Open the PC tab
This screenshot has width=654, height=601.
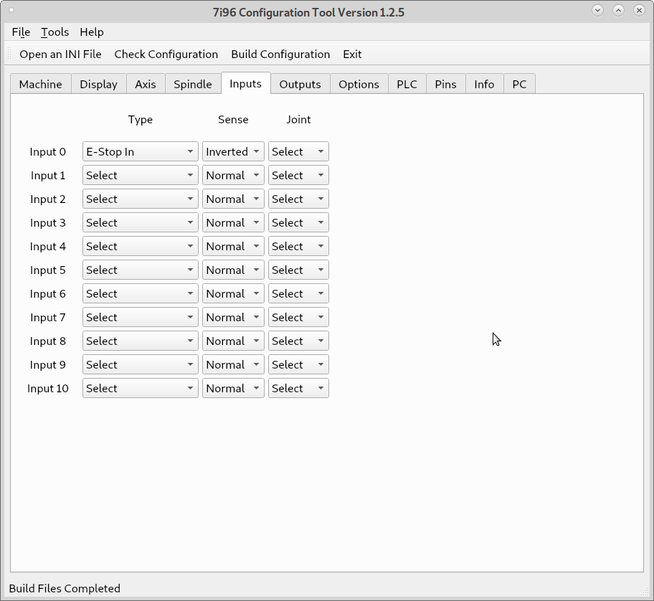pos(519,84)
